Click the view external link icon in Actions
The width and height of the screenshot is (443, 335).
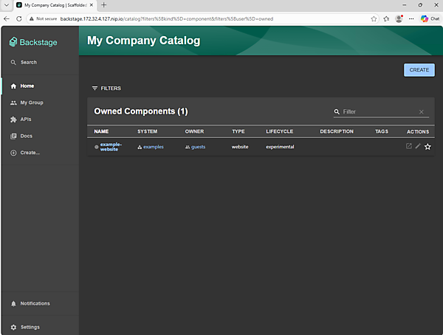[409, 147]
